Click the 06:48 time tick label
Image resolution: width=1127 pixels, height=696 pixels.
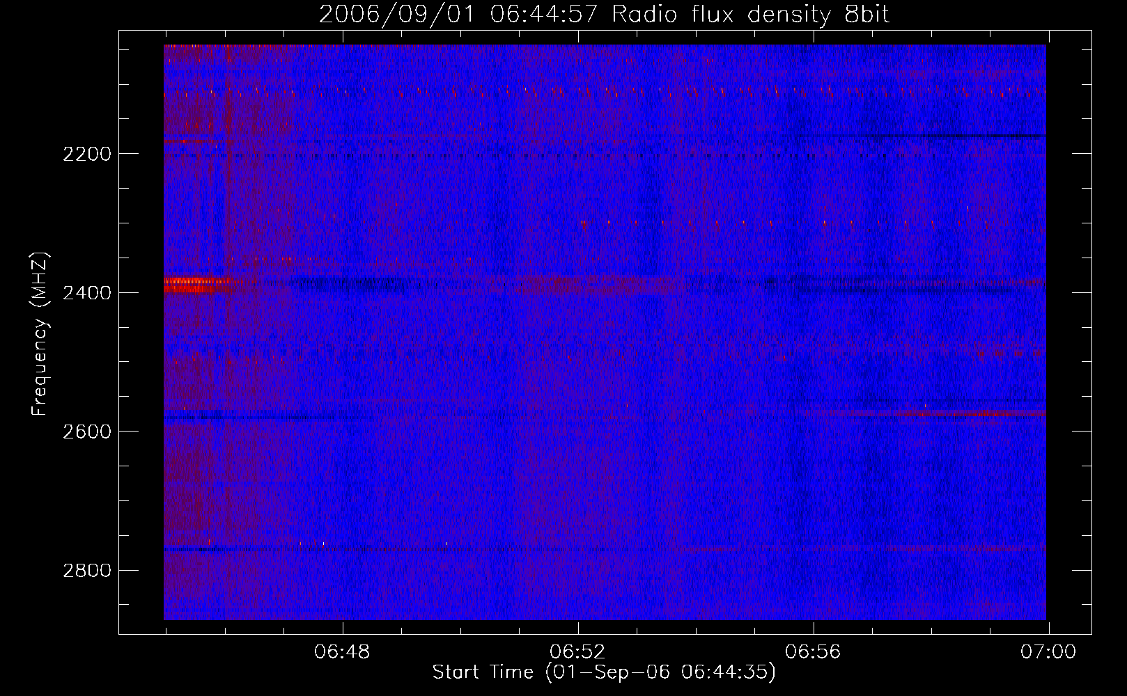coord(342,652)
